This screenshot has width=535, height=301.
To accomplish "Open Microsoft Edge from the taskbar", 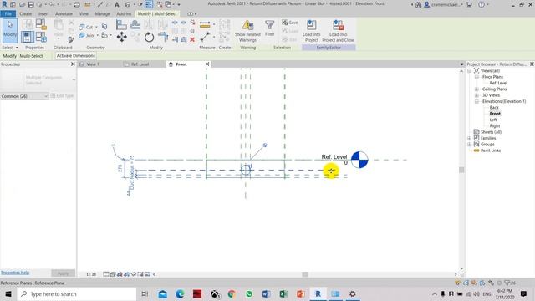I will click(180, 293).
